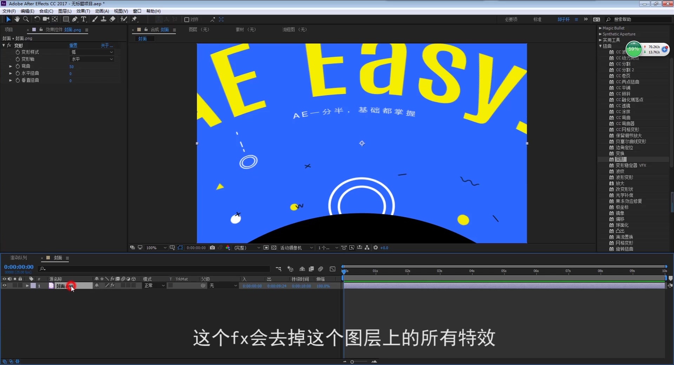Select the Puppet Pin tool
This screenshot has height=365, width=674.
pyautogui.click(x=134, y=19)
